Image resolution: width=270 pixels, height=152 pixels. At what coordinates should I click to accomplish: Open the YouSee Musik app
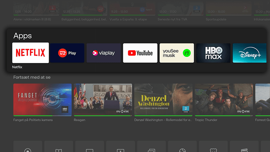[x=177, y=53]
